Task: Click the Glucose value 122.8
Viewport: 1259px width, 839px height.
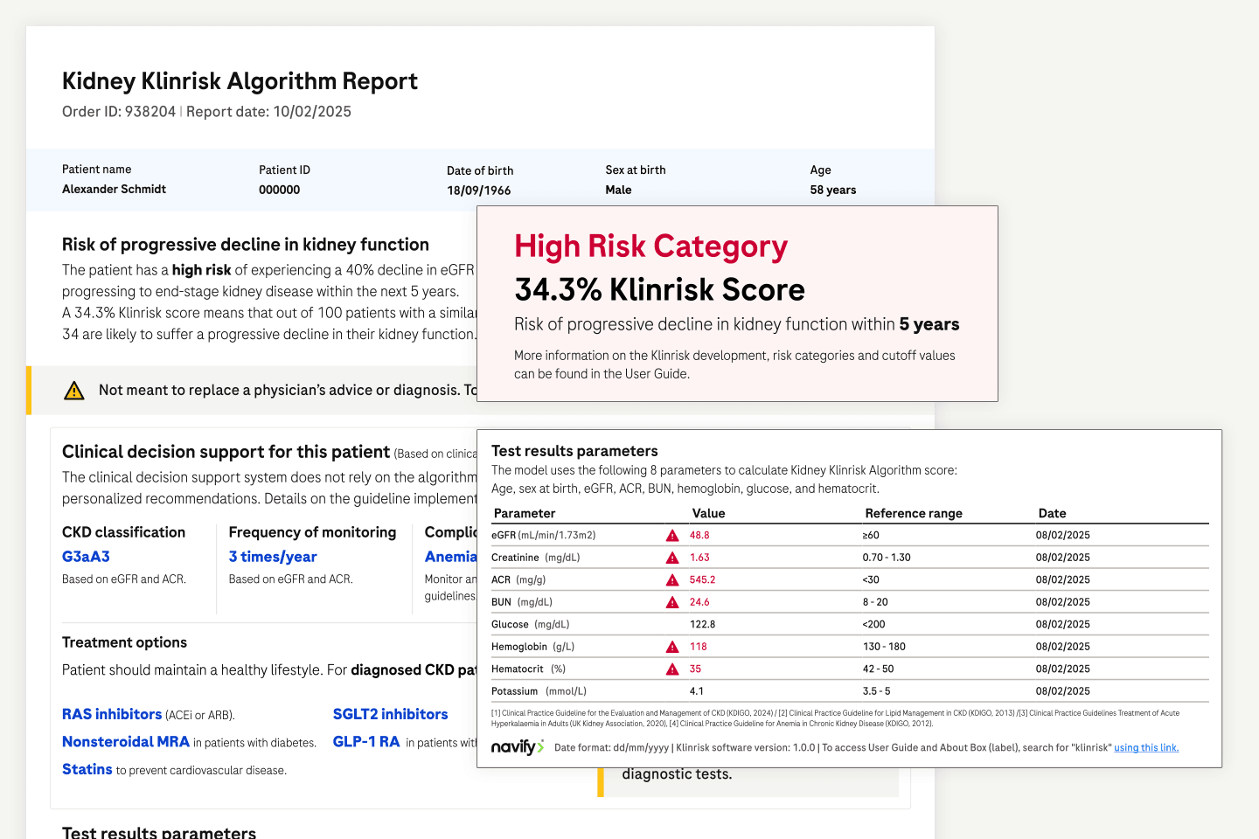Action: (702, 624)
